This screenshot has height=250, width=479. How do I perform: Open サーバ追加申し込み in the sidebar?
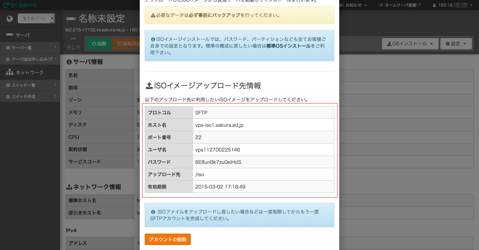(30, 59)
